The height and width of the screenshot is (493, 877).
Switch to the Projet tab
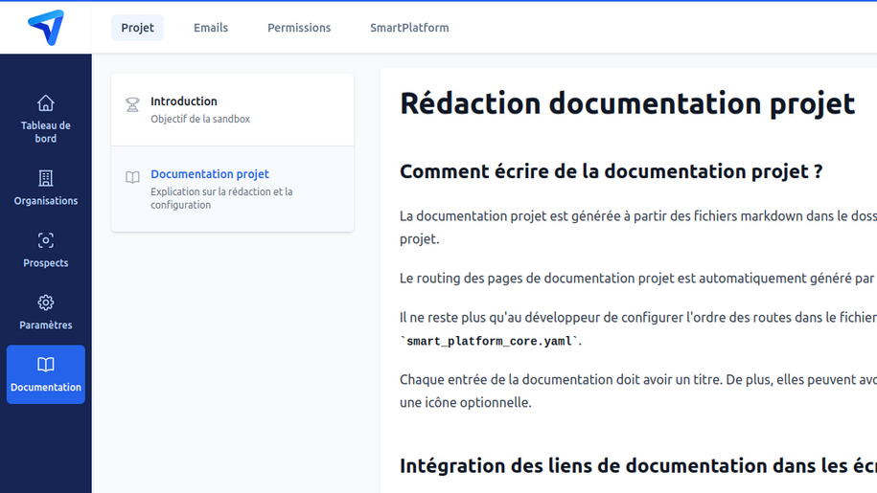point(138,28)
